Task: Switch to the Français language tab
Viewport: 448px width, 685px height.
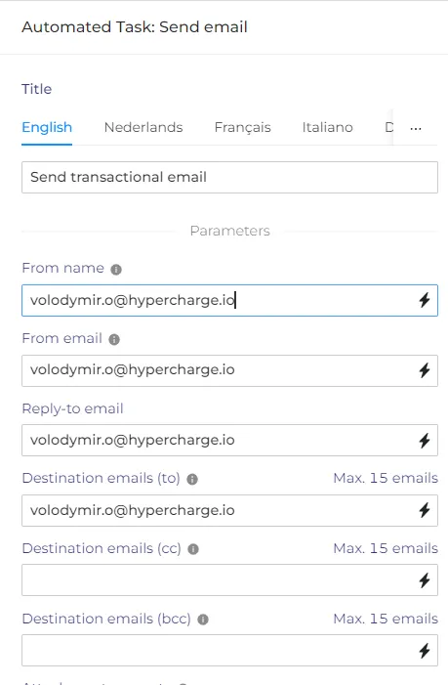Action: click(x=242, y=128)
